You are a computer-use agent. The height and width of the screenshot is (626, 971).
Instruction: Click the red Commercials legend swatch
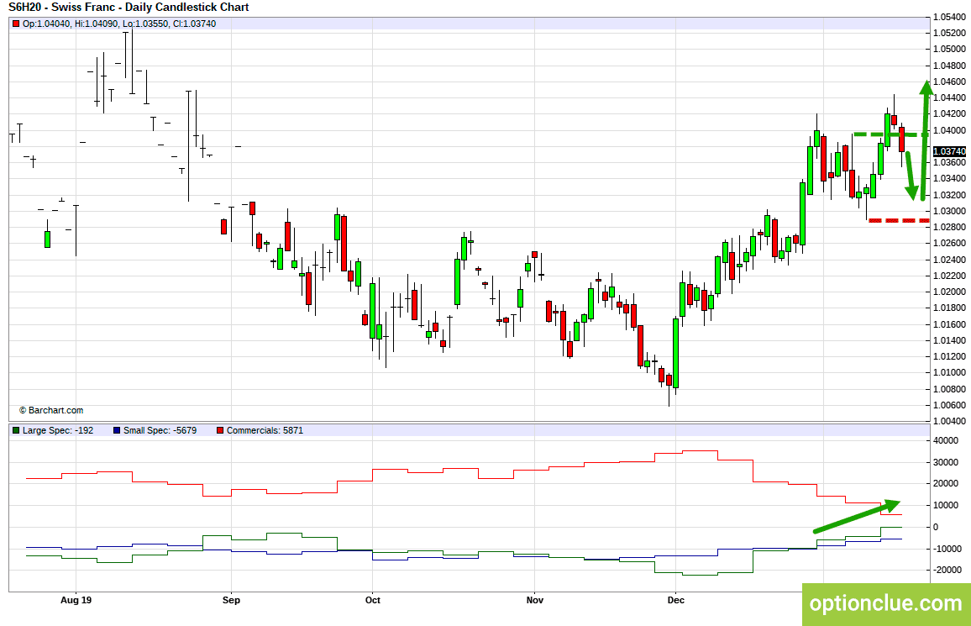pos(220,430)
